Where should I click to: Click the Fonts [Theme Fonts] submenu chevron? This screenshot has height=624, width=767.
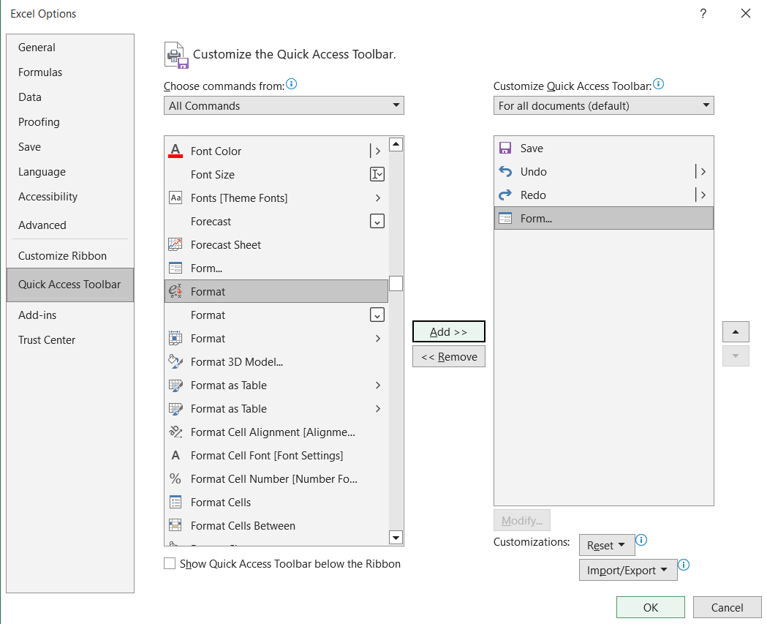pos(377,198)
